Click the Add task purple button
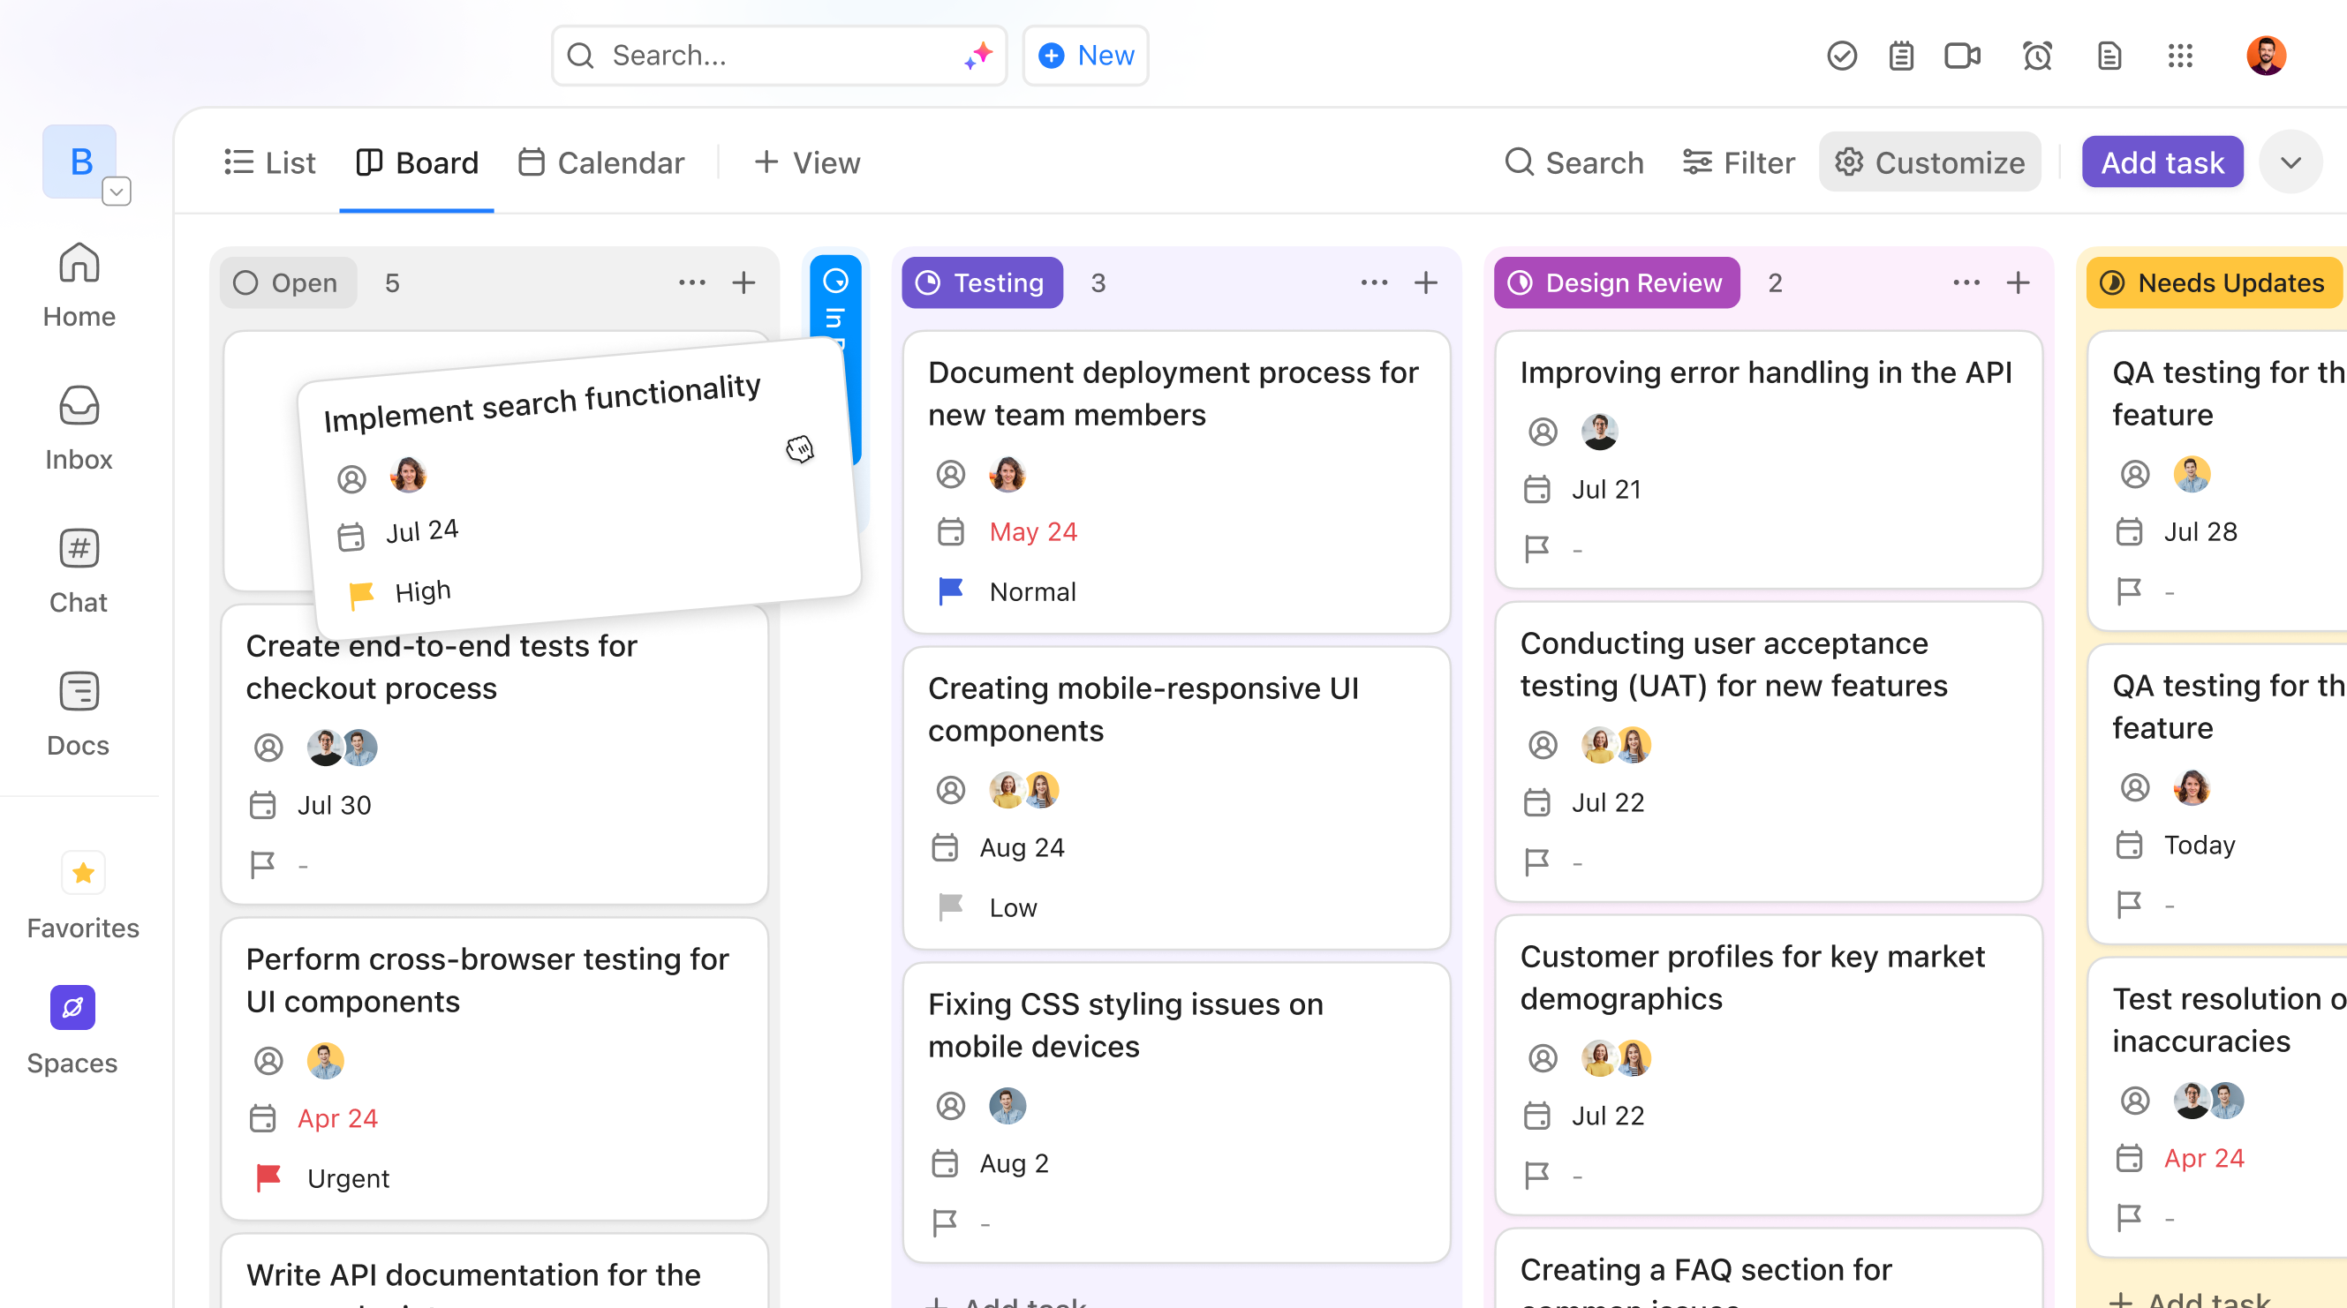This screenshot has width=2347, height=1308. point(2162,162)
